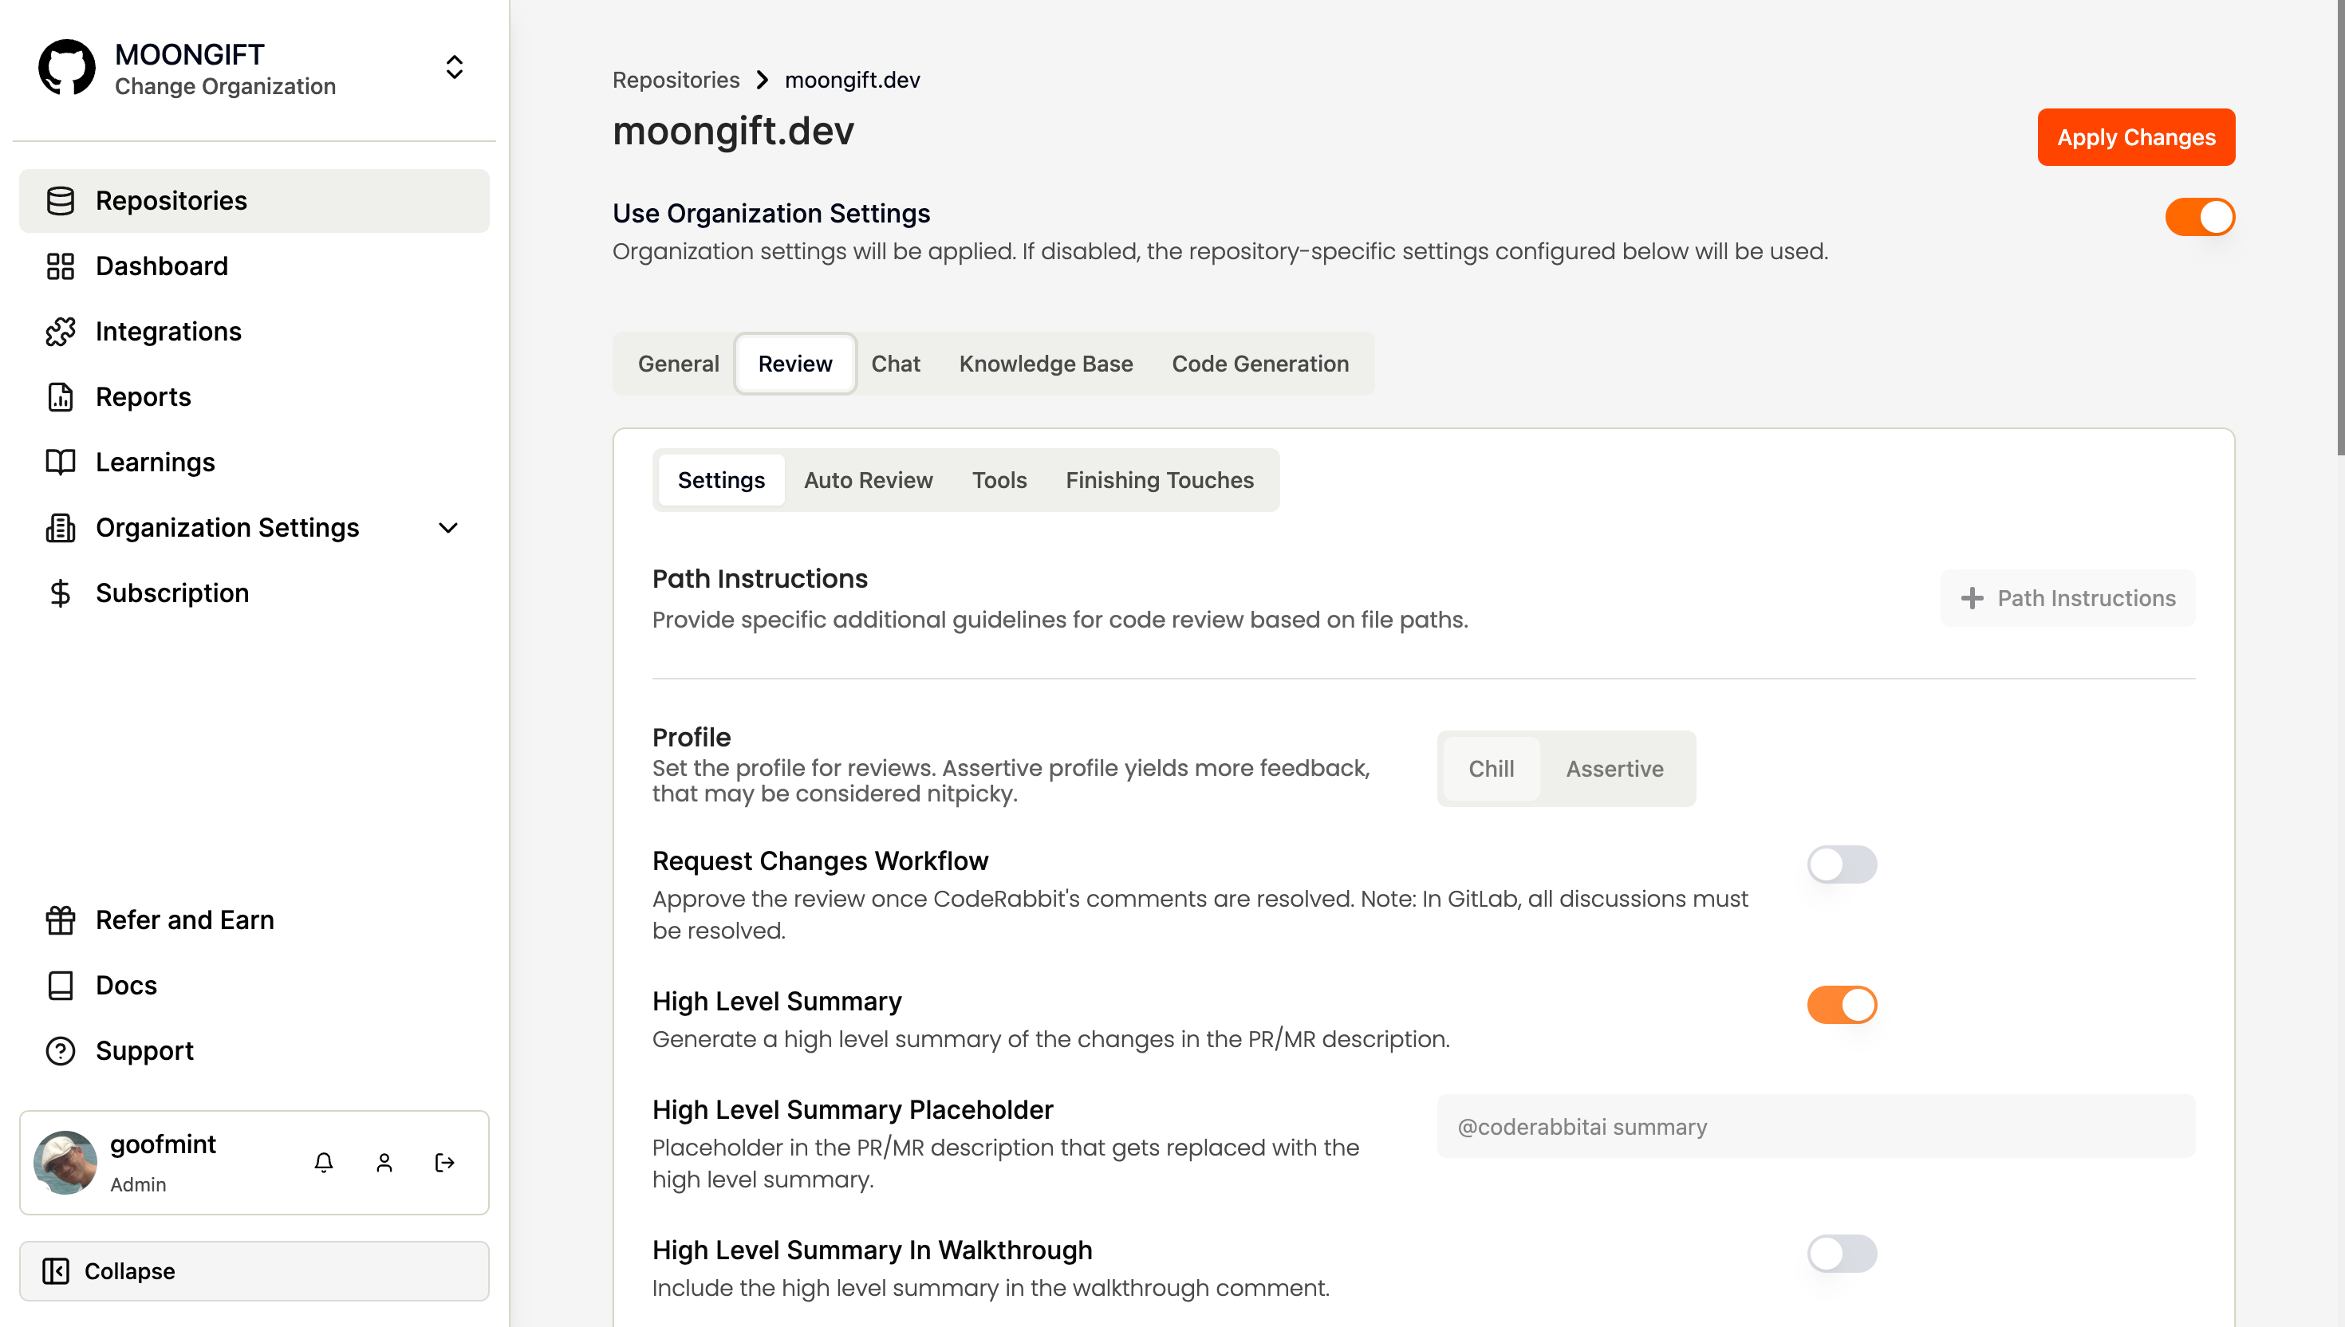2345x1327 pixels.
Task: Click the notification bell icon
Action: [x=324, y=1162]
